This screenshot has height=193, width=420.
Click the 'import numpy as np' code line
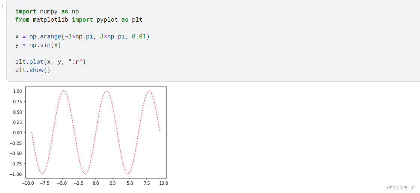tap(47, 12)
